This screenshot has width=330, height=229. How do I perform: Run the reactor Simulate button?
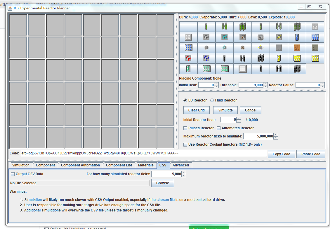225,110
